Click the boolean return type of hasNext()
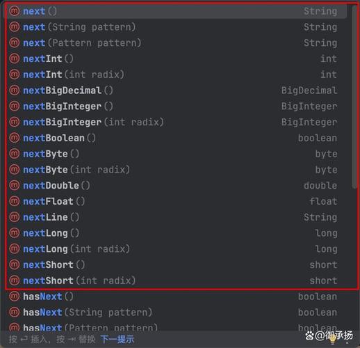This screenshot has height=348, width=360. (318, 296)
